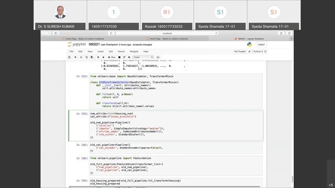
Task: Insert a cell below using plus icon
Action: (75, 57)
